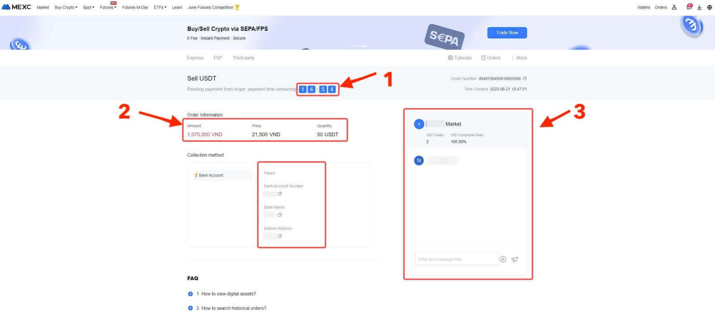Click the Time Created 2023-06-21 13:47:51

[496, 89]
